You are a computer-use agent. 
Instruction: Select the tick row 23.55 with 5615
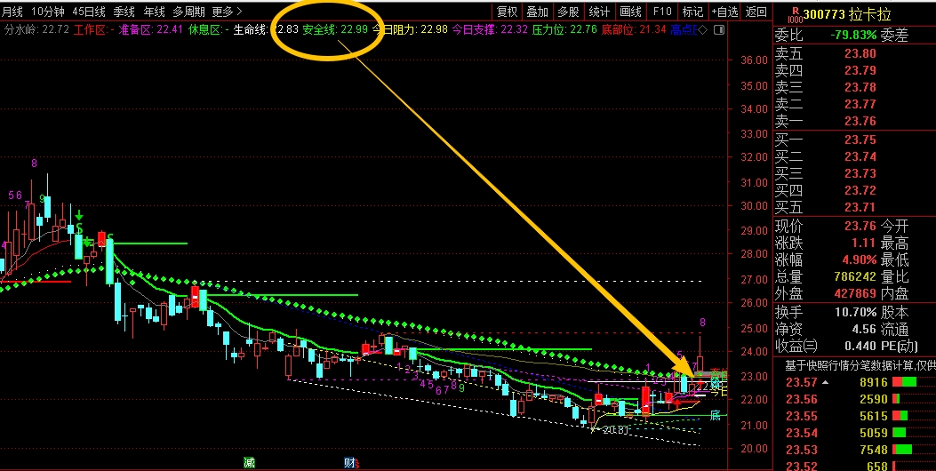click(854, 416)
